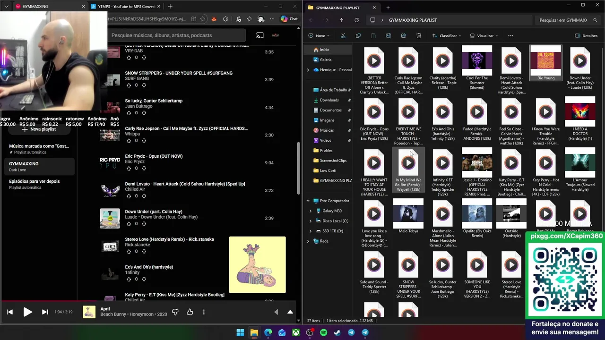Thumbs up Stereo Love (Hardstyle Remix)

point(129,251)
